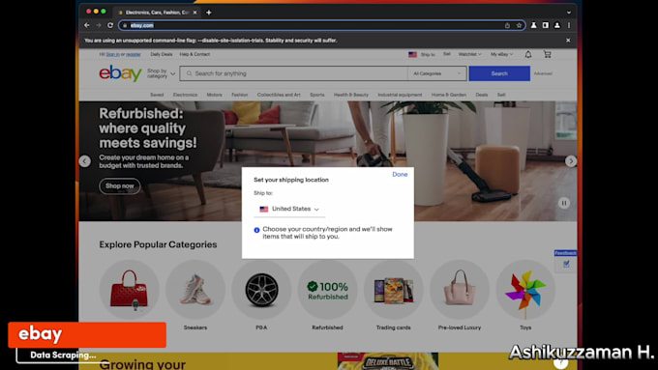The height and width of the screenshot is (370, 658).
Task: Open Fashion category nav item
Action: pos(240,95)
